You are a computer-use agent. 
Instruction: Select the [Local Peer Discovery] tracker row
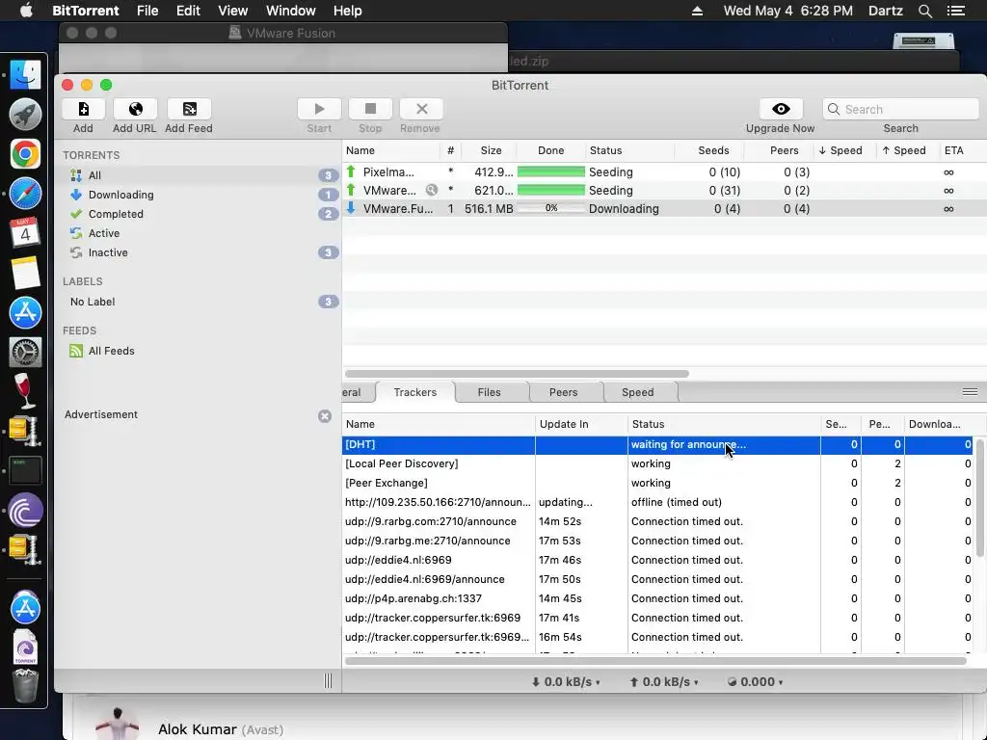657,463
